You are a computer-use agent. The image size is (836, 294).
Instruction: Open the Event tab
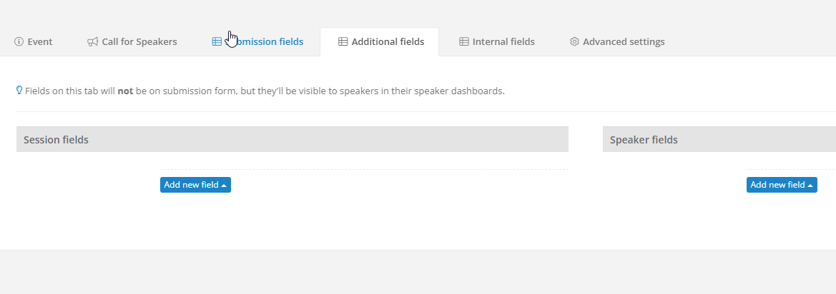[33, 41]
